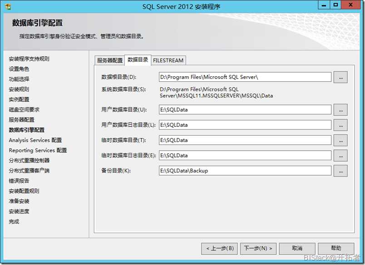Select the 功能选择 step in sidebar

(19, 79)
